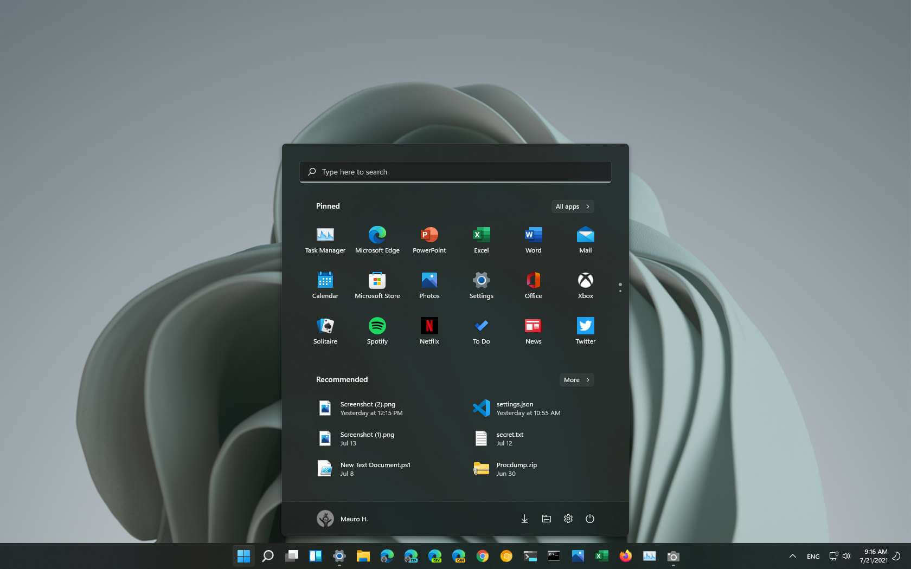
Task: Launch Firefox from the taskbar
Action: pyautogui.click(x=626, y=556)
